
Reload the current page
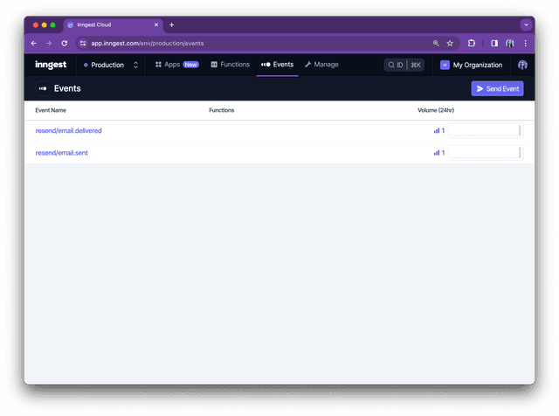point(64,43)
